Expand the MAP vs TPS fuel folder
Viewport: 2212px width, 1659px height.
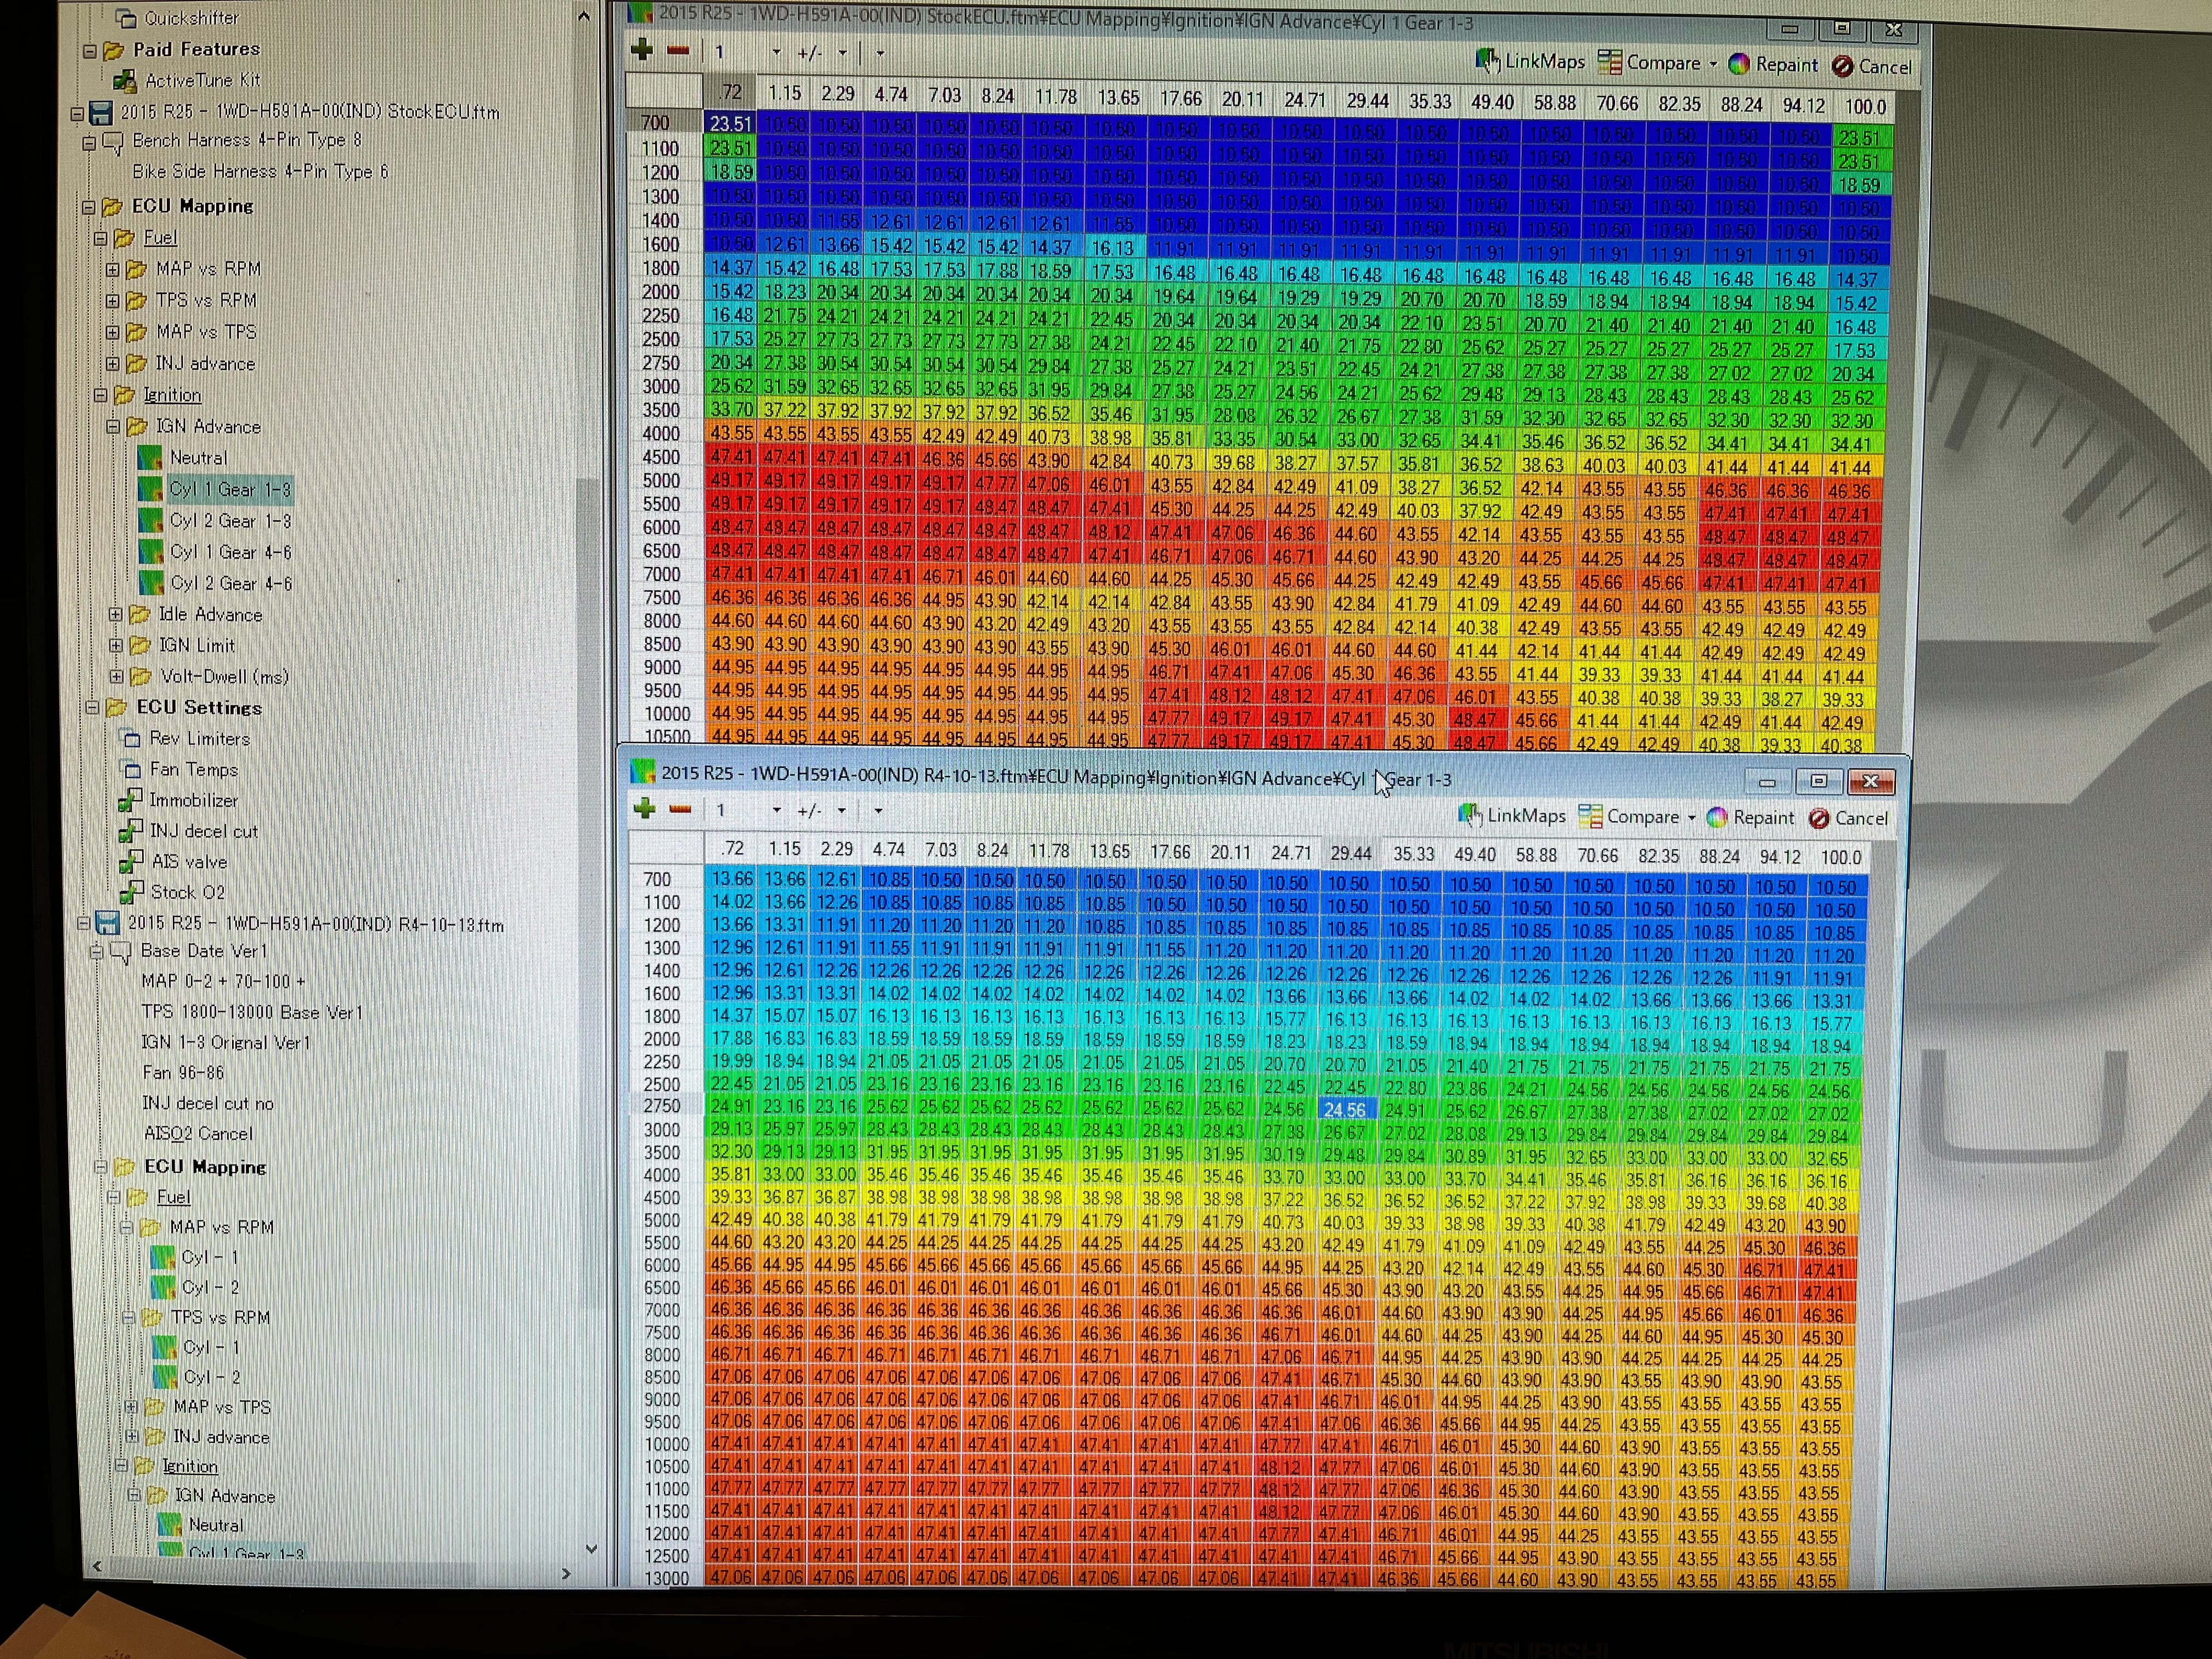[x=112, y=331]
